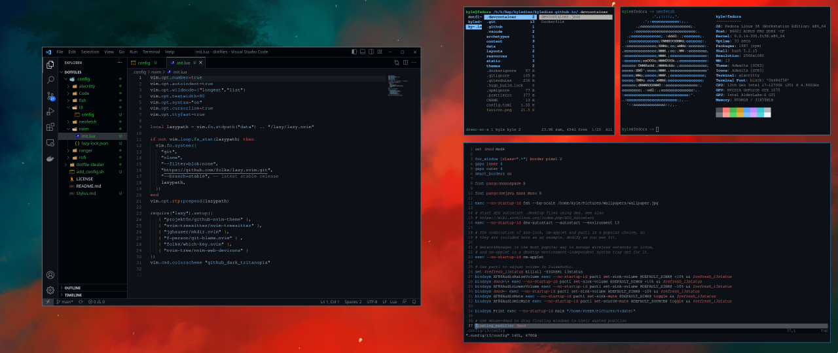Open the Help menu

(x=170, y=52)
